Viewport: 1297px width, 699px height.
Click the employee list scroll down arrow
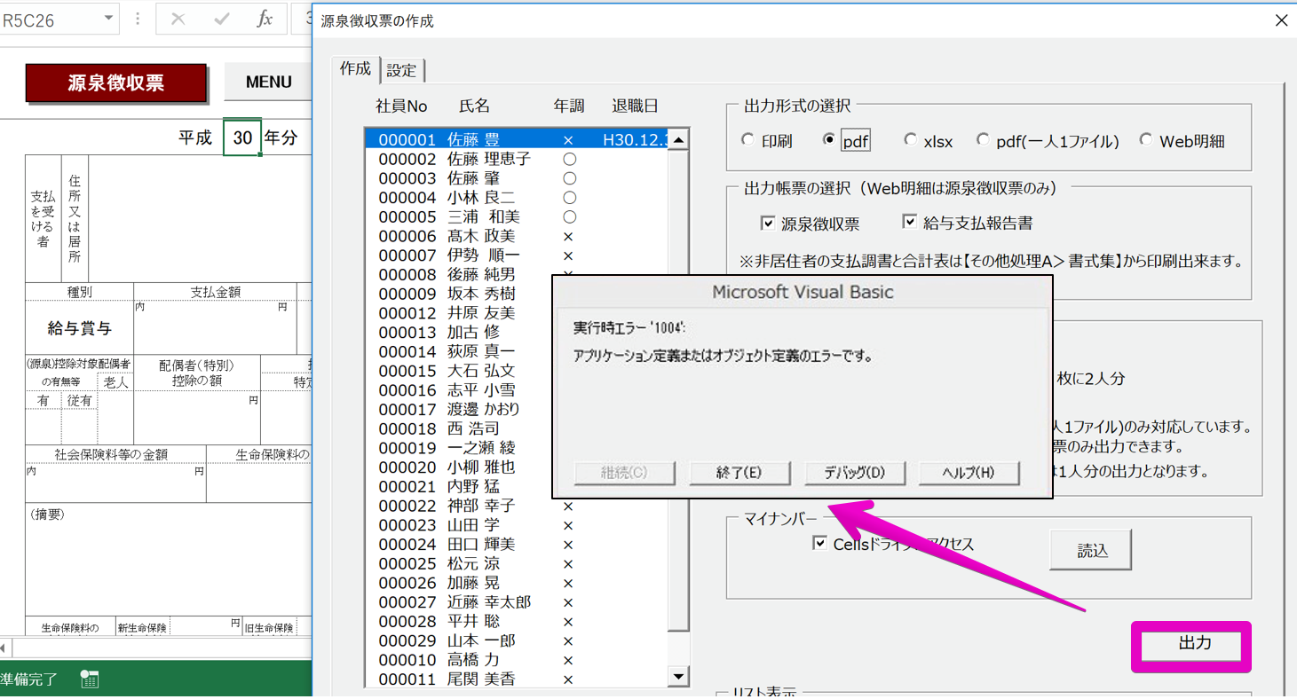pos(678,677)
